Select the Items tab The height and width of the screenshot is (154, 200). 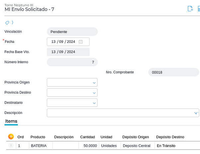pyautogui.click(x=11, y=121)
